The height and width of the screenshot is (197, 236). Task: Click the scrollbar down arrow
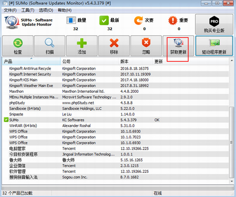[231, 181]
